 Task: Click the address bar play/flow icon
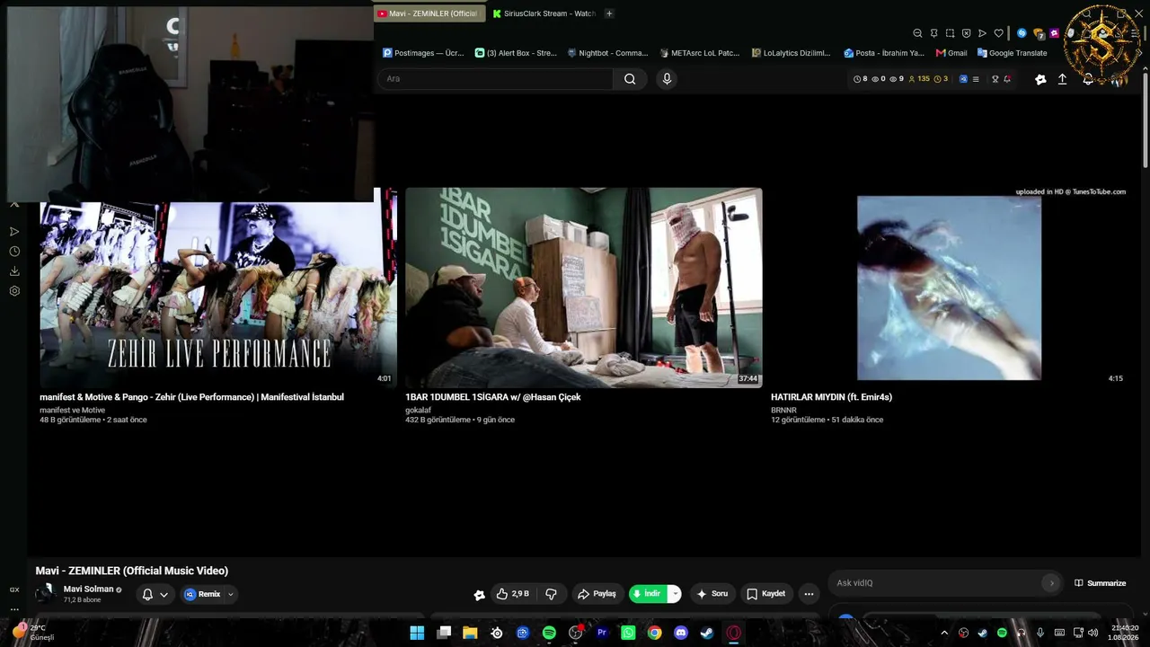982,33
